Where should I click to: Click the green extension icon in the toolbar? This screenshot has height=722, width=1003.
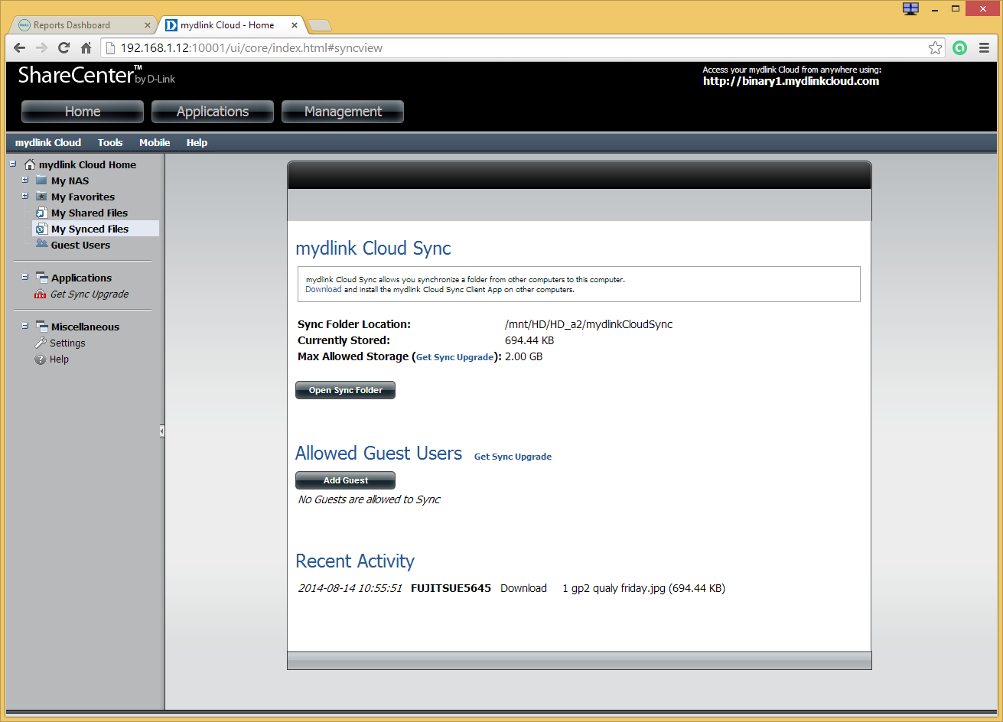point(960,48)
